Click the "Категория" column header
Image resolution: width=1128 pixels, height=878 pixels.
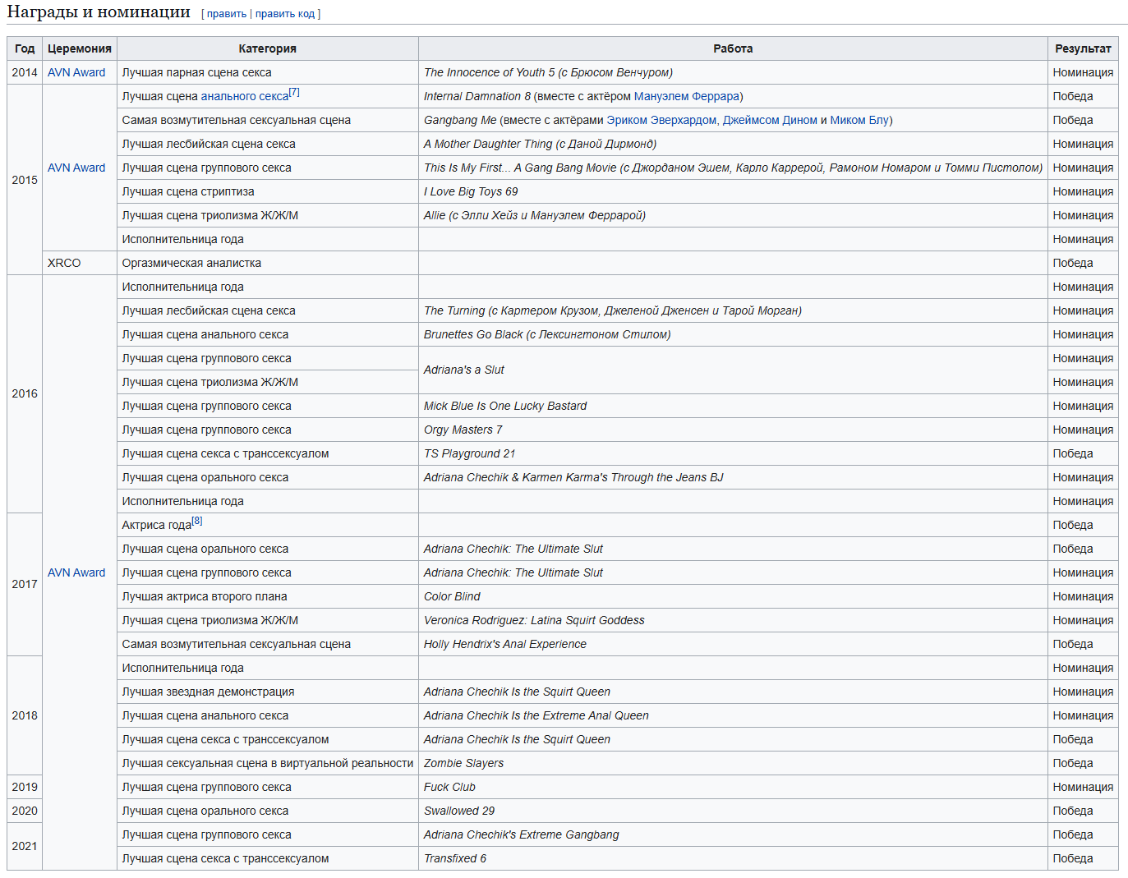click(x=268, y=48)
